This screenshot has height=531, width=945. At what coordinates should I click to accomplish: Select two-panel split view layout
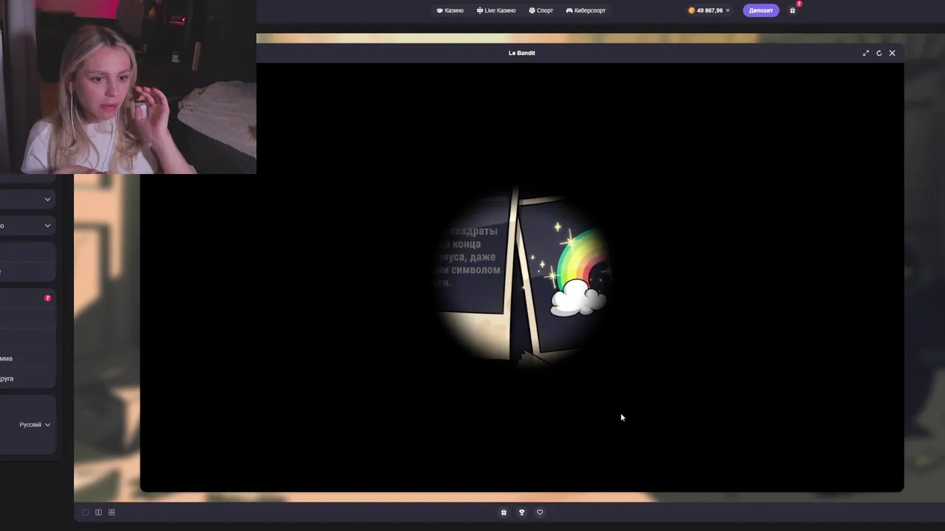click(98, 513)
